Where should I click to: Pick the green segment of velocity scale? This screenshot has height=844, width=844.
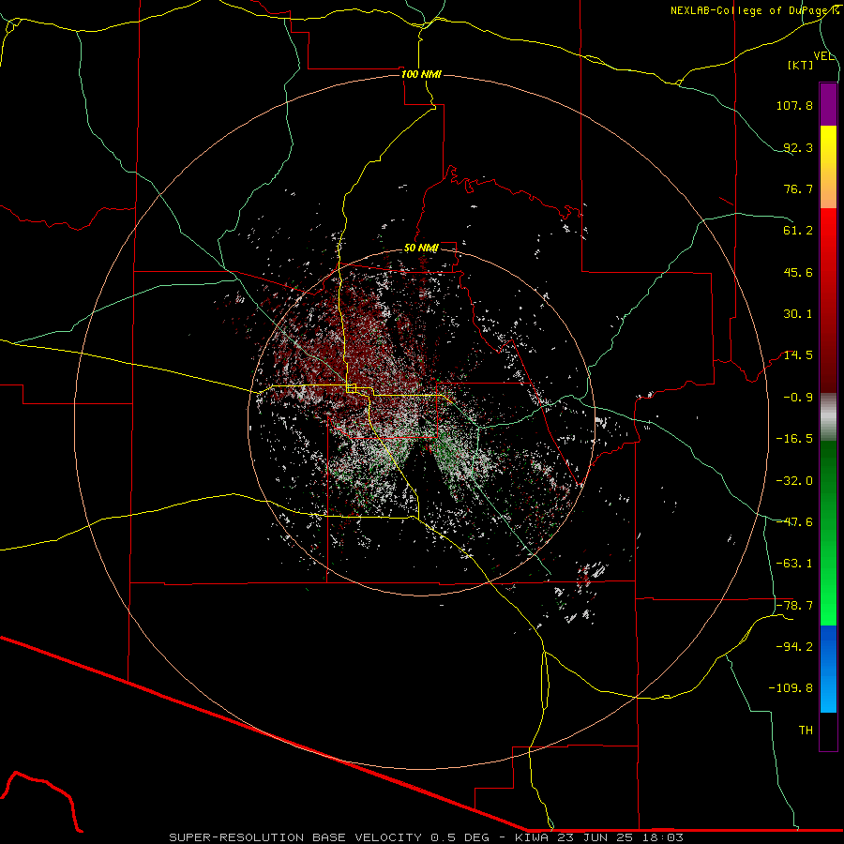828,533
